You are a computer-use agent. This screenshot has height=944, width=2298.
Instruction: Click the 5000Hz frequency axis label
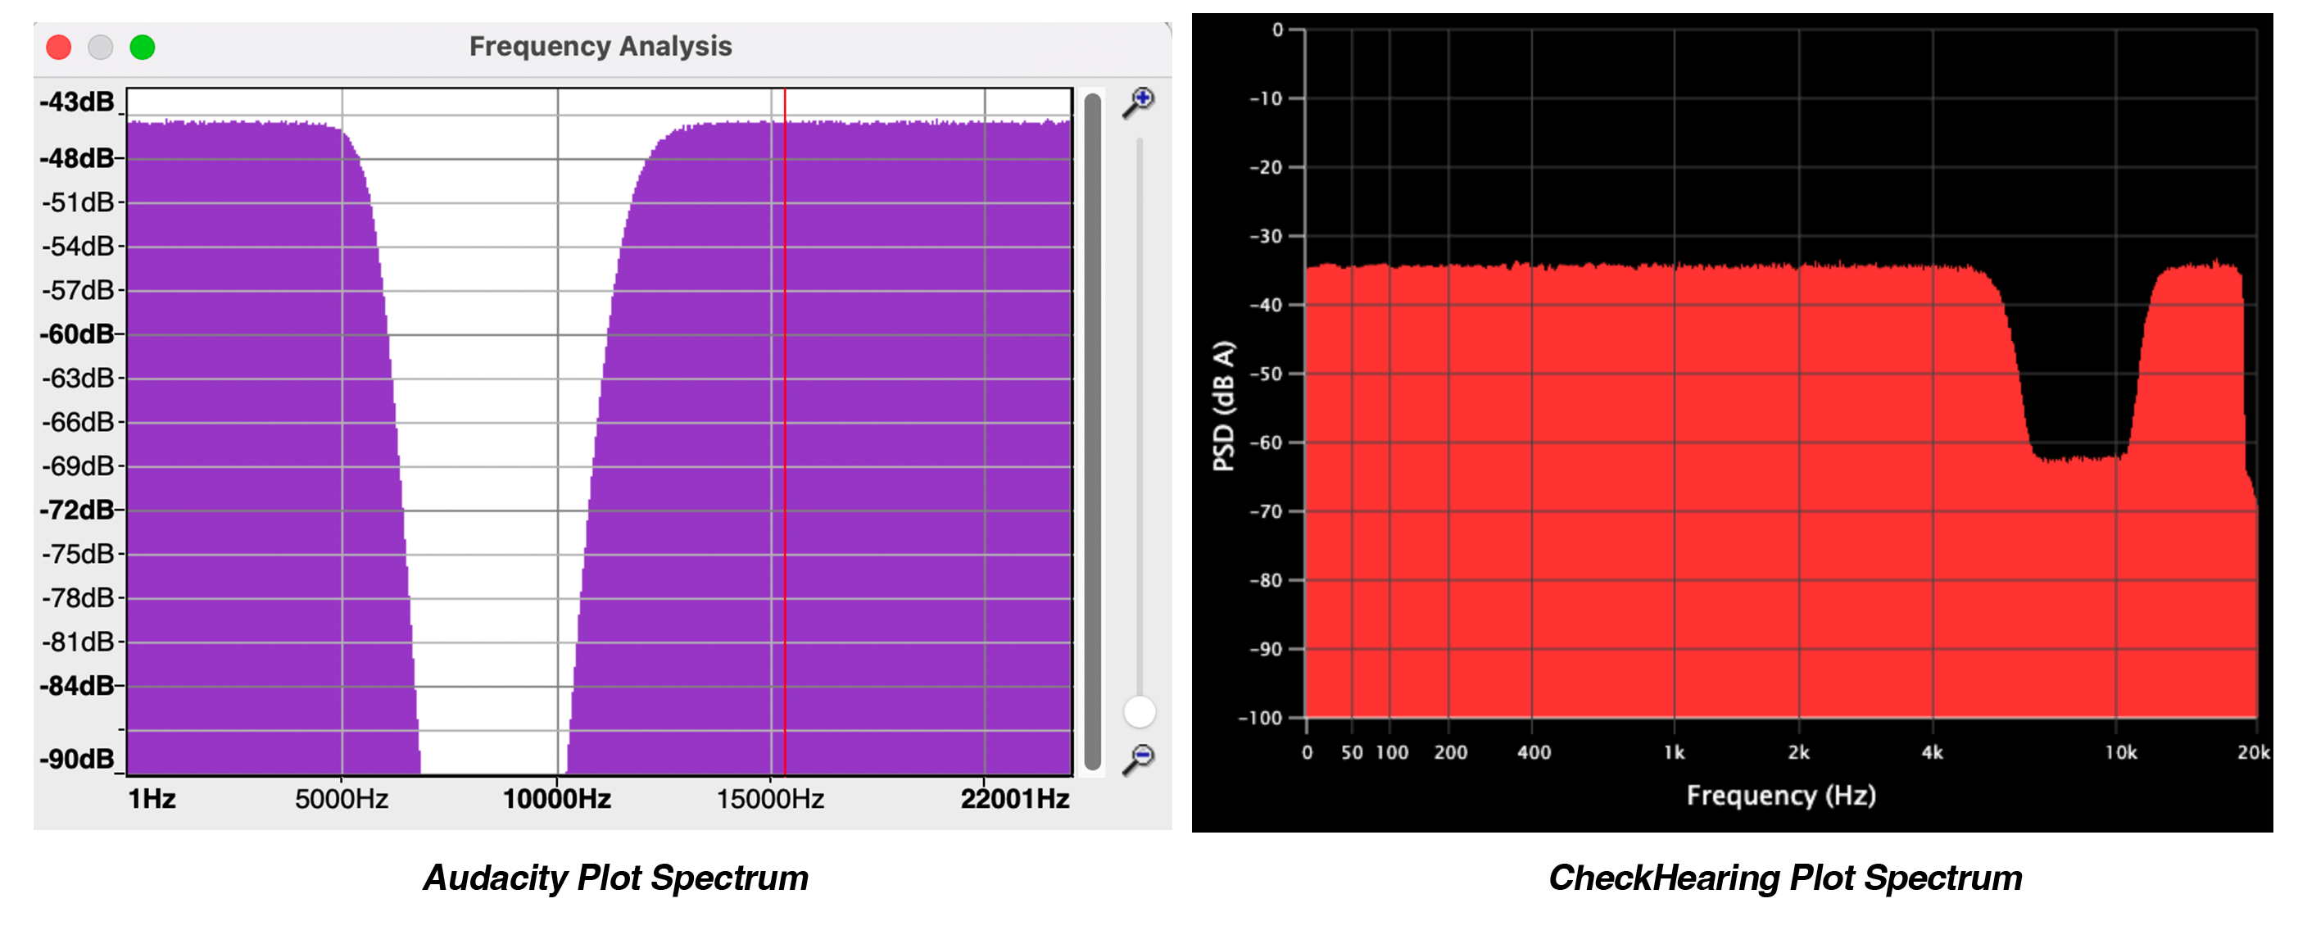click(x=343, y=801)
